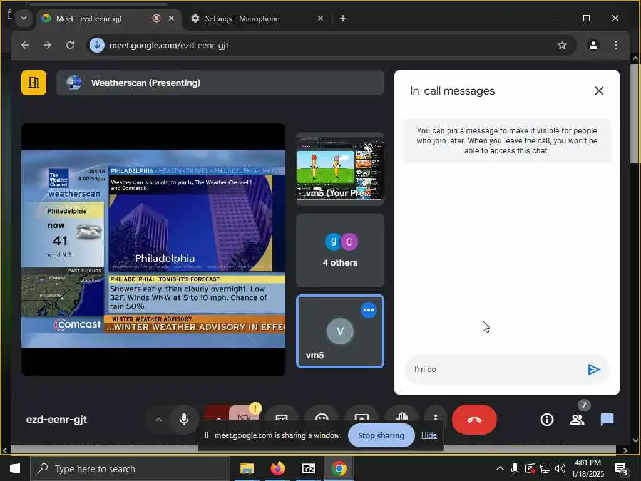Send the chat message with arrow icon
This screenshot has height=481, width=641.
tap(593, 370)
